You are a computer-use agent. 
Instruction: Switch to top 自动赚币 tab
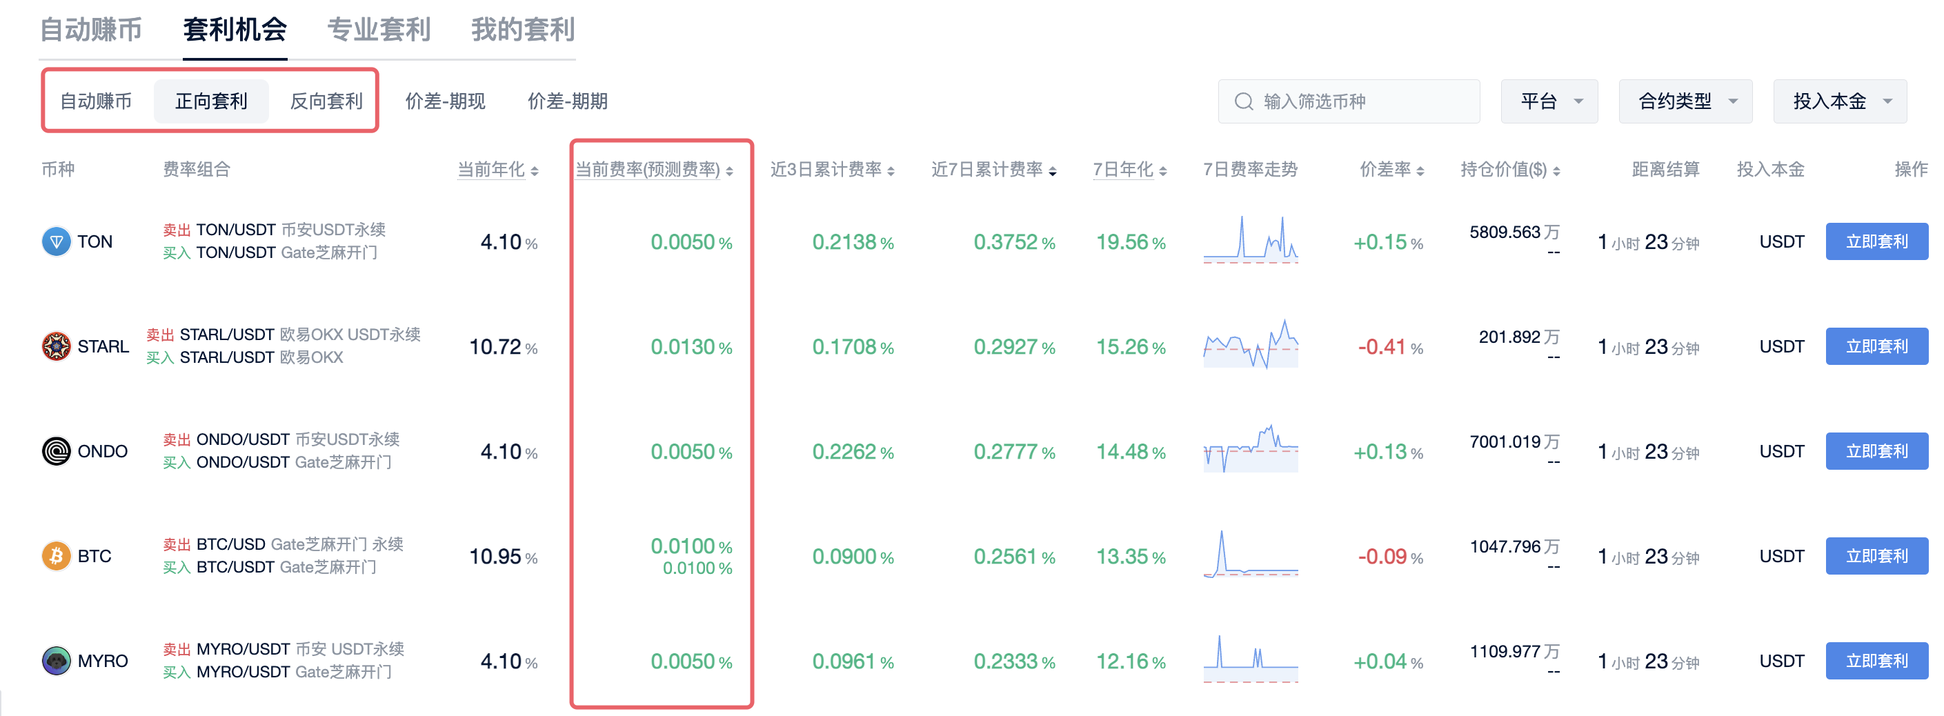click(x=90, y=30)
